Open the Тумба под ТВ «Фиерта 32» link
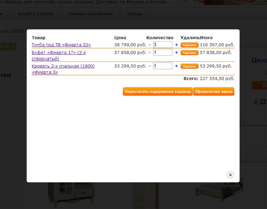The width and height of the screenshot is (267, 209). (61, 45)
